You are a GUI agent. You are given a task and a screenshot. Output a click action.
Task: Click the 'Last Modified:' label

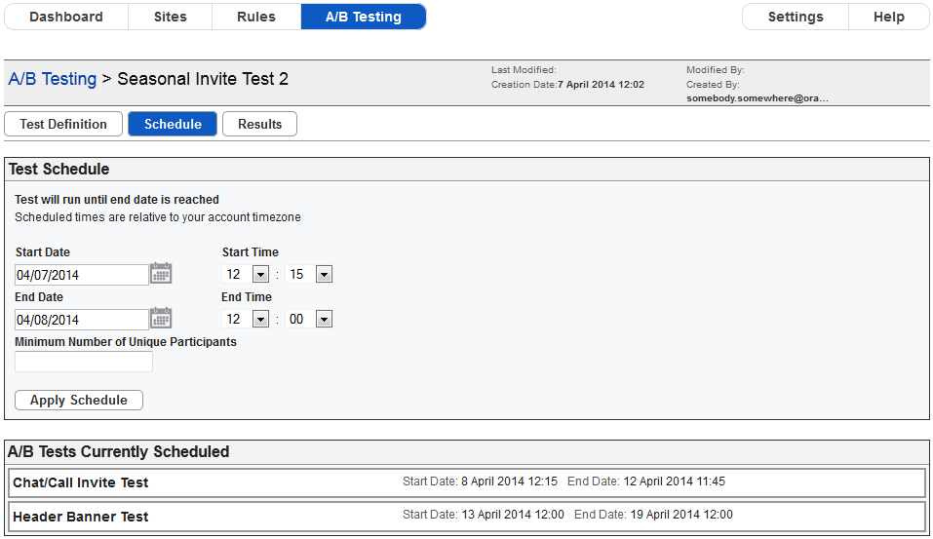click(x=524, y=69)
